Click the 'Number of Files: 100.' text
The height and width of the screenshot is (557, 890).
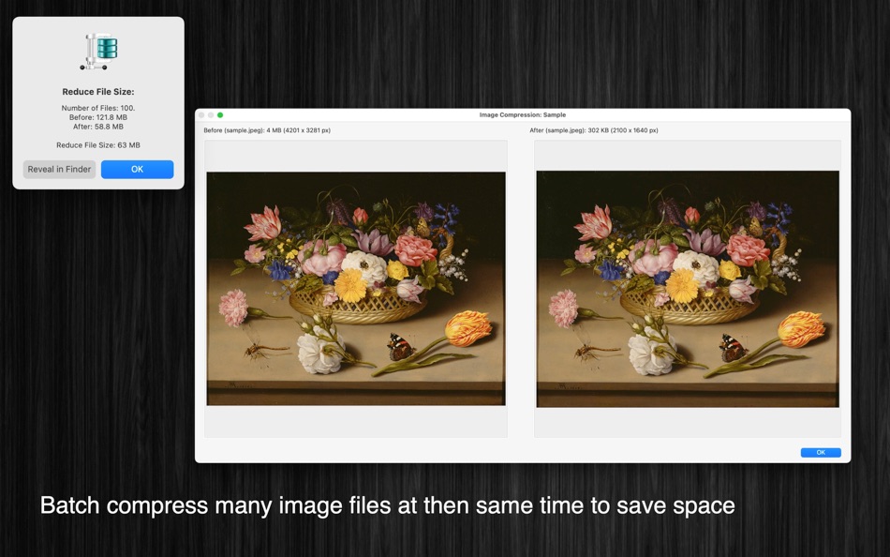tap(98, 108)
